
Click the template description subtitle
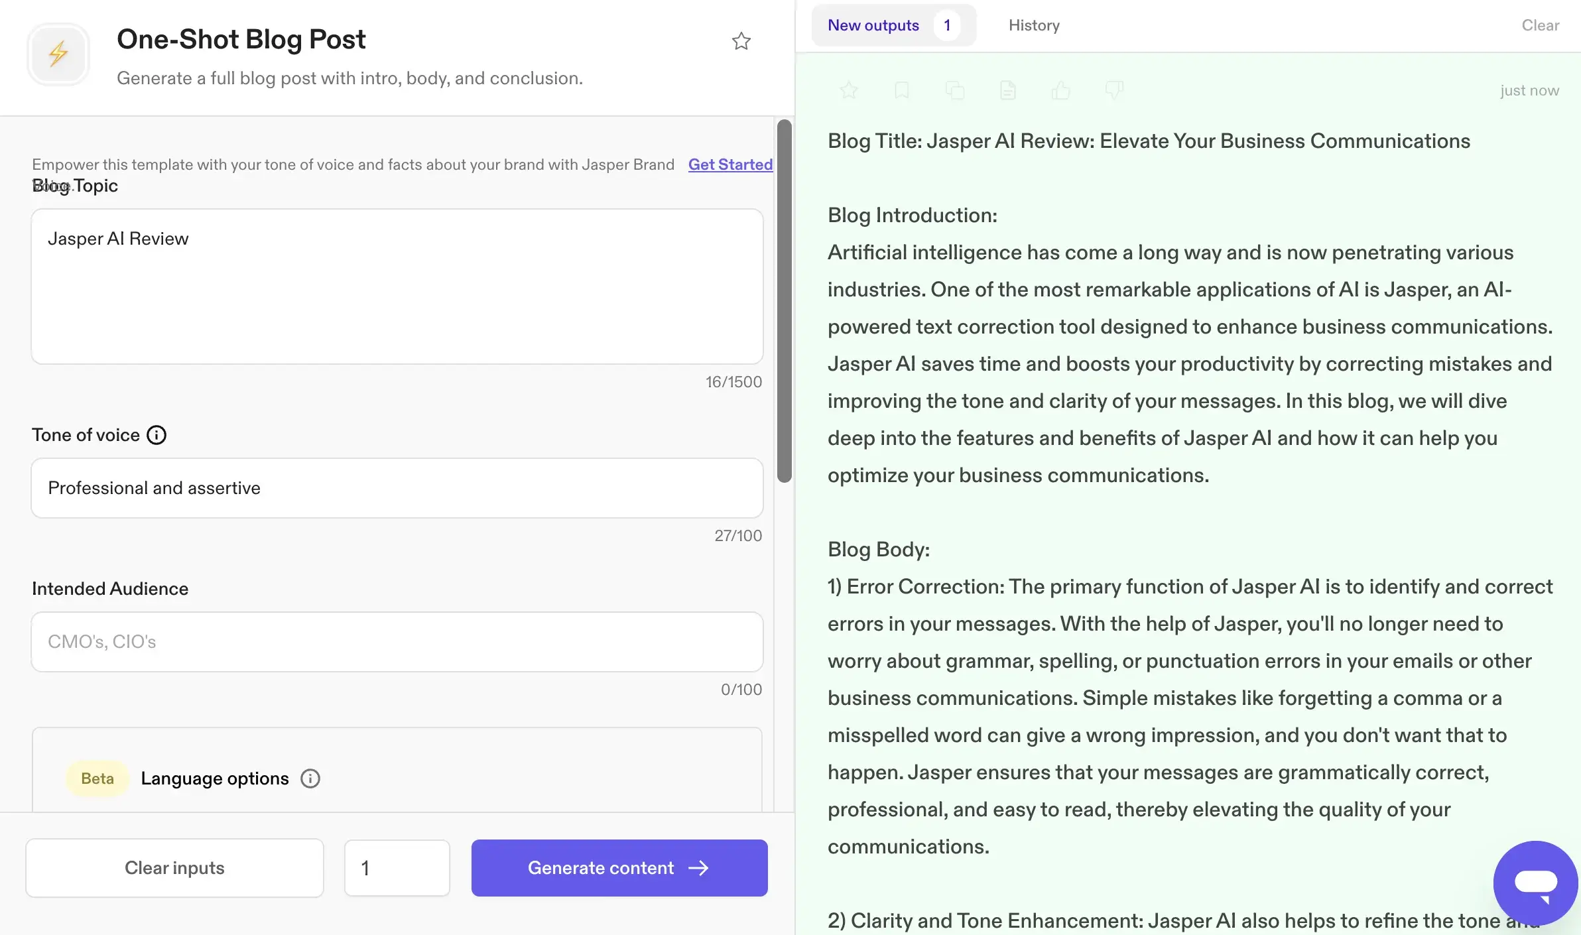(x=350, y=78)
